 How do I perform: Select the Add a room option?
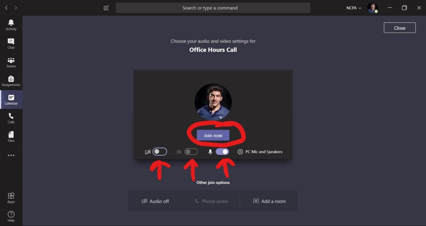tap(269, 201)
